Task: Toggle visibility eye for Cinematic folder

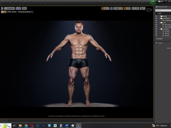Action: (156, 18)
